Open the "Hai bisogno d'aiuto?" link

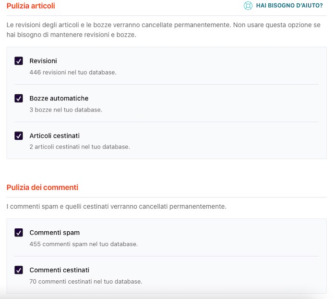click(289, 6)
